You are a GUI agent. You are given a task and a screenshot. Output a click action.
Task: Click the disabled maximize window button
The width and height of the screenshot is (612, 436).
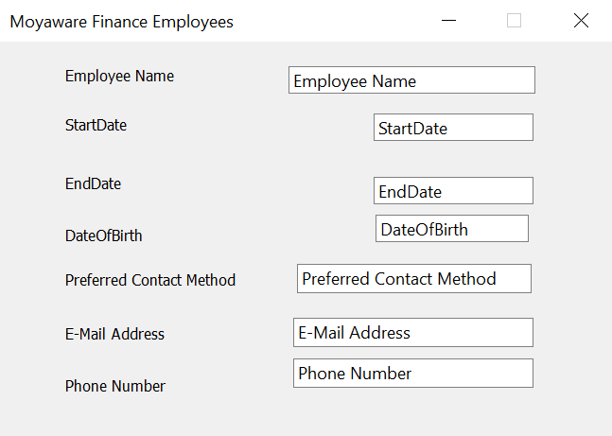pos(514,21)
